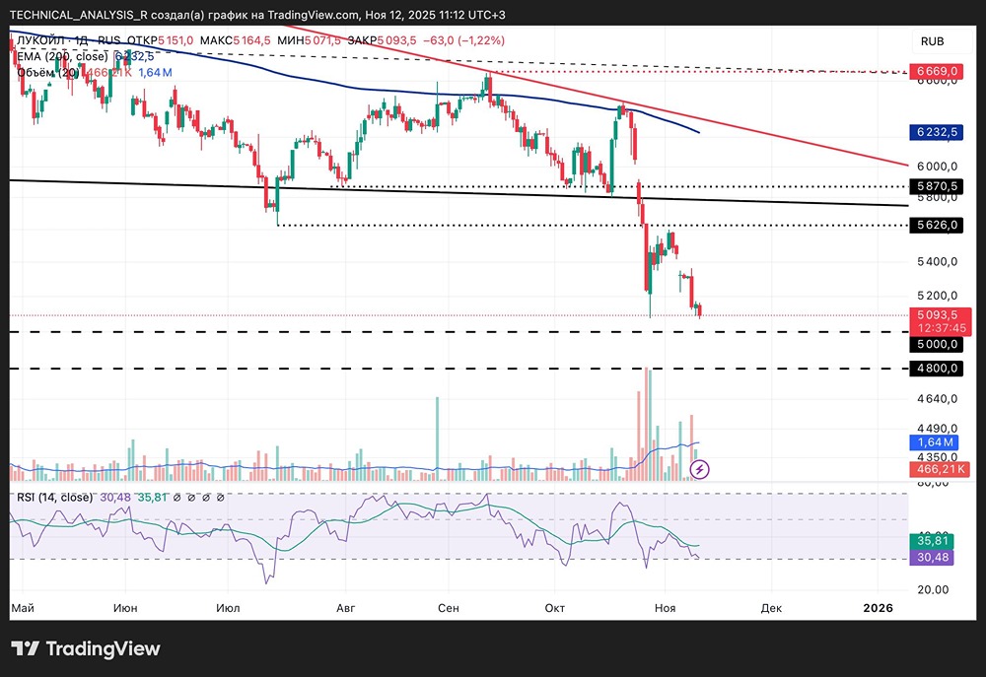Click the RUB currency label
Image resolution: width=986 pixels, height=677 pixels.
pyautogui.click(x=932, y=41)
